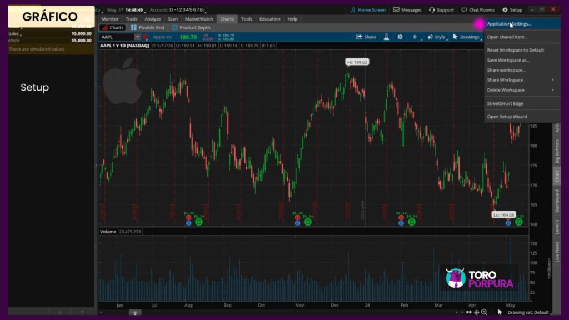The width and height of the screenshot is (569, 320).
Task: Open the Dashboard side panel tab
Action: point(557,201)
